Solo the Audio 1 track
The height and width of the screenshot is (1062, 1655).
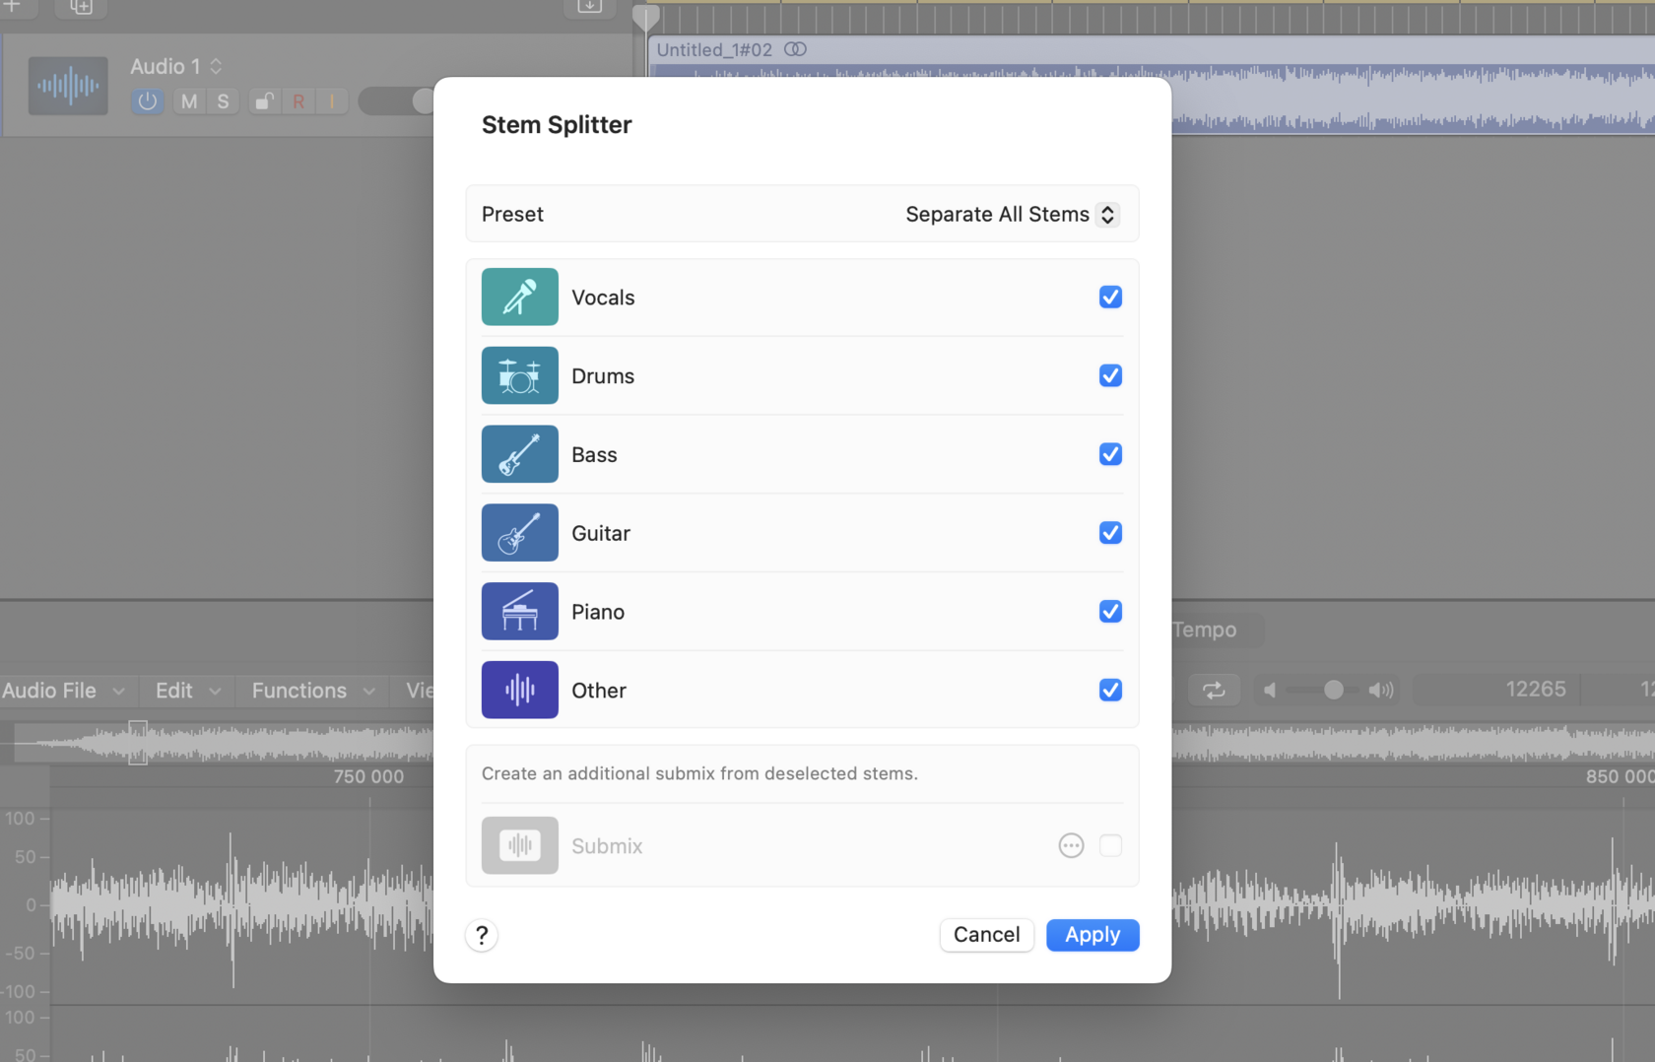coord(223,100)
